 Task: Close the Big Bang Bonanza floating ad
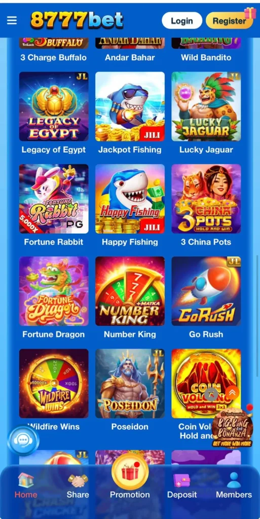tap(211, 394)
